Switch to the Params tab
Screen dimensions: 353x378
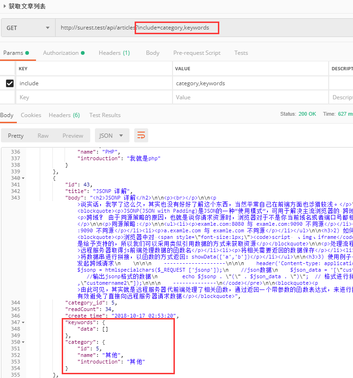coord(16,53)
